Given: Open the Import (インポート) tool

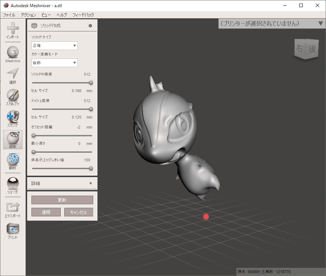Looking at the screenshot, I should click(x=13, y=30).
